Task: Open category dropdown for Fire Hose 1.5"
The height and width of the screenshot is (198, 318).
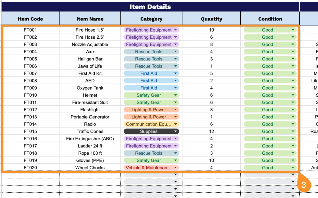Action: point(176,30)
